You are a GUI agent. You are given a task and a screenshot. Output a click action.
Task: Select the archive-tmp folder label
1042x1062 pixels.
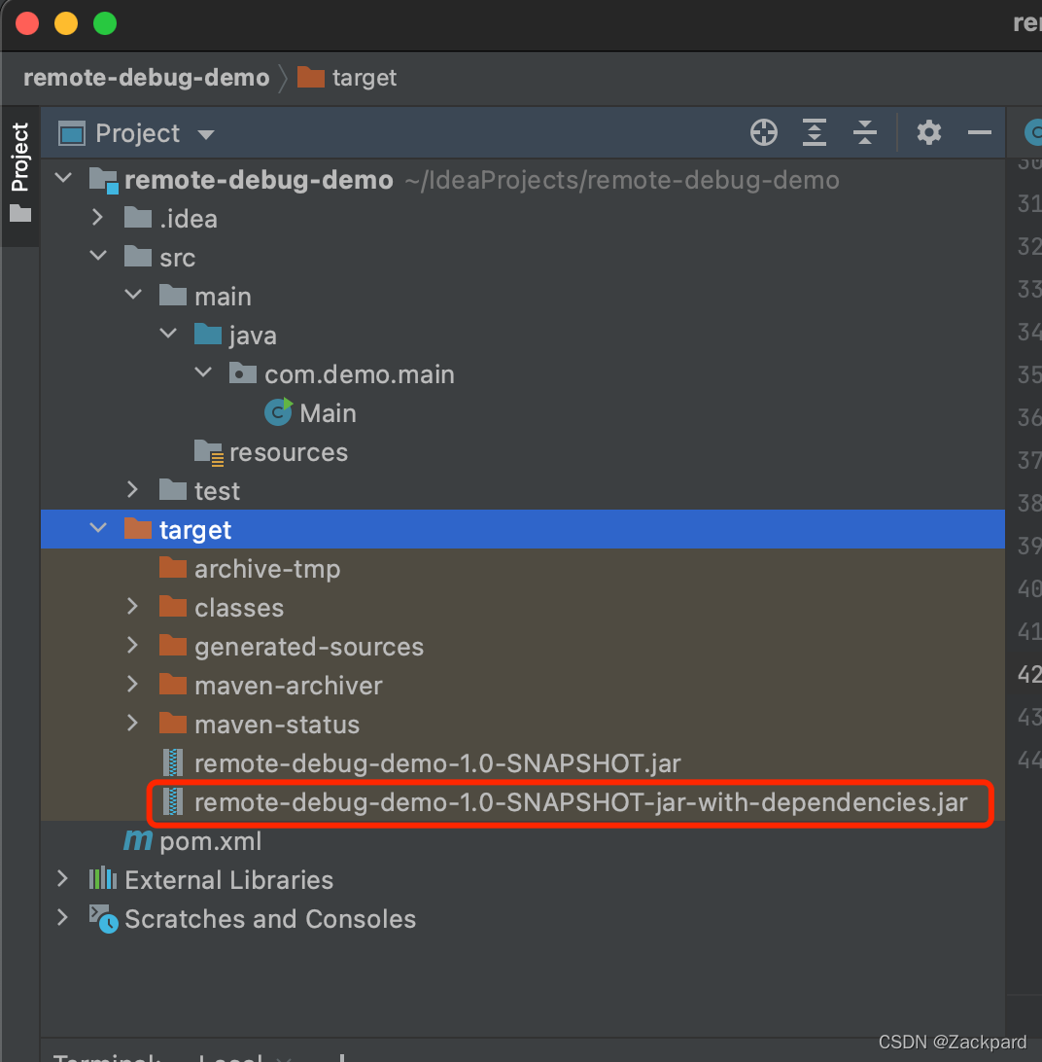[267, 569]
